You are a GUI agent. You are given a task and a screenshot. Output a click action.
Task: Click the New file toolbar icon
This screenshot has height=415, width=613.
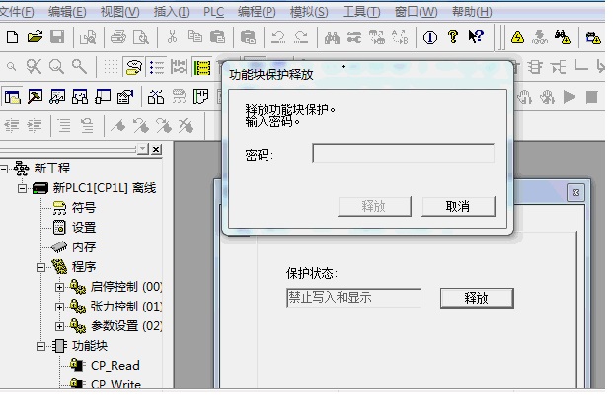click(x=12, y=37)
